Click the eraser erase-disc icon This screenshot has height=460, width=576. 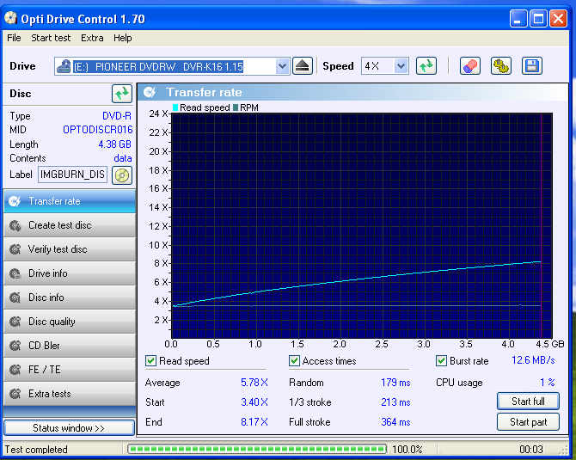[x=470, y=66]
